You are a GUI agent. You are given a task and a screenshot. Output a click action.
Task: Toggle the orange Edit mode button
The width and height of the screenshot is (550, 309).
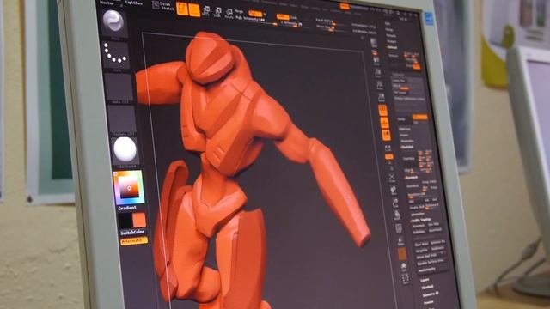pyautogui.click(x=182, y=9)
